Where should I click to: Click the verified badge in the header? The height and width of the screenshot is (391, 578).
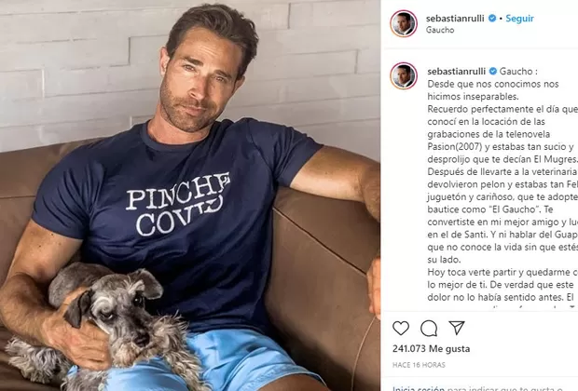pos(492,18)
